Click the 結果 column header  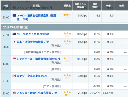click(x=122, y=6)
